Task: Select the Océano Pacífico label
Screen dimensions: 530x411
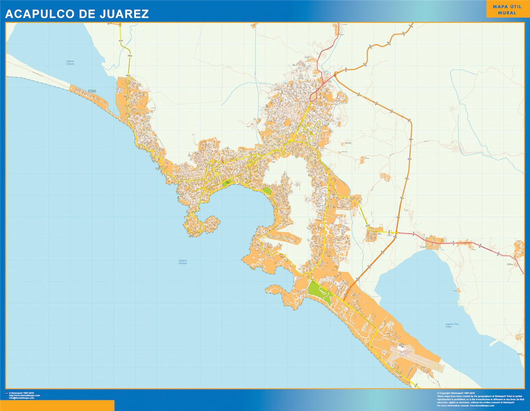Action: 183,262
